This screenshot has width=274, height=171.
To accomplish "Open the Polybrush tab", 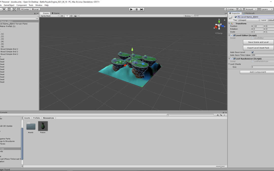I will pos(249,13).
